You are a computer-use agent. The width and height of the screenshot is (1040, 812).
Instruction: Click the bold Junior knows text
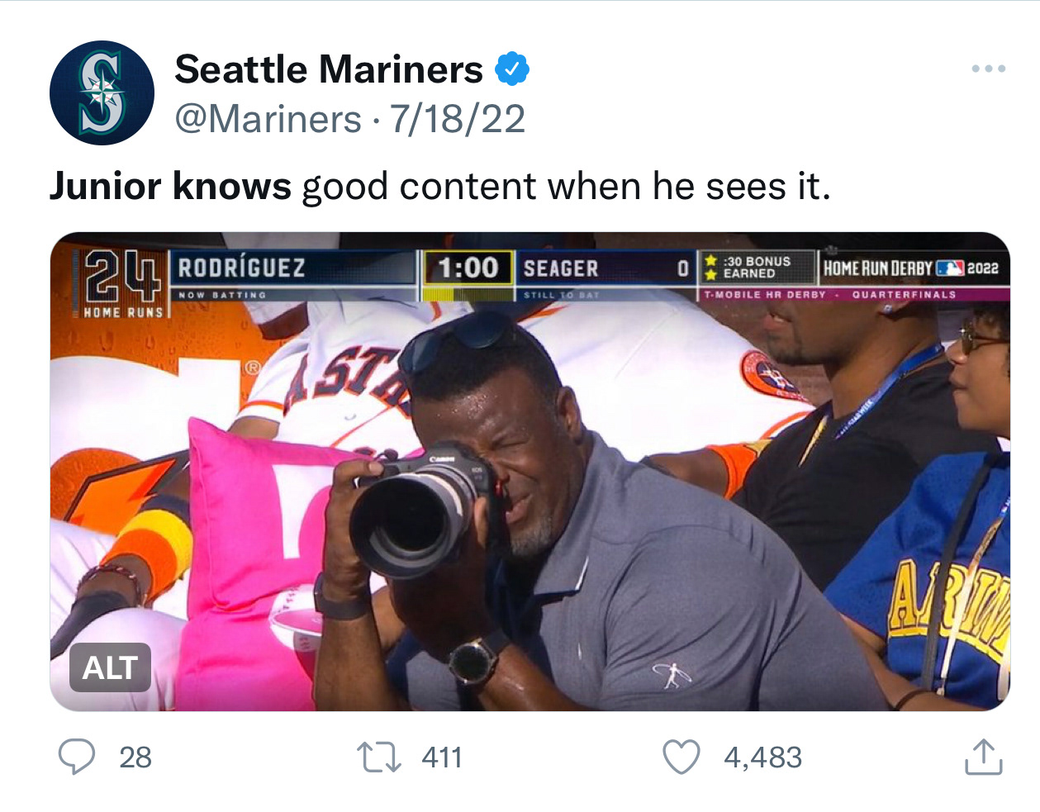tap(170, 186)
